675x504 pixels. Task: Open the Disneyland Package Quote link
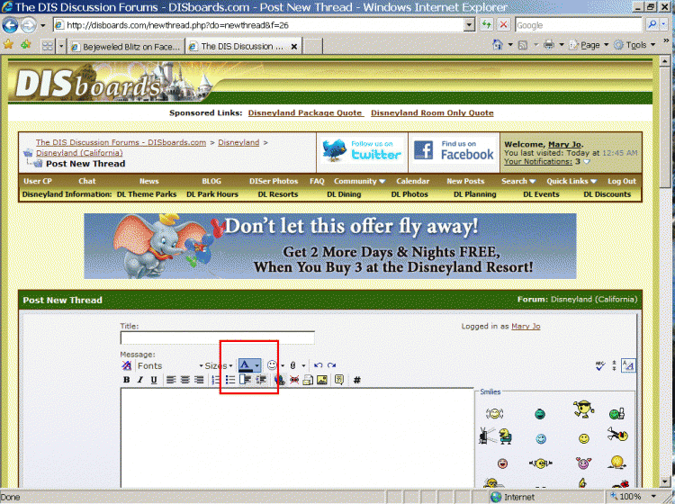click(306, 112)
